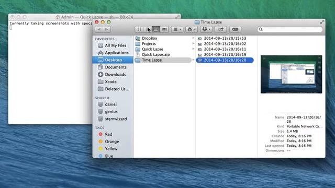Select file 2014-09-13/20/16/02
Viewport: 335px width, 188px height.
225,44
